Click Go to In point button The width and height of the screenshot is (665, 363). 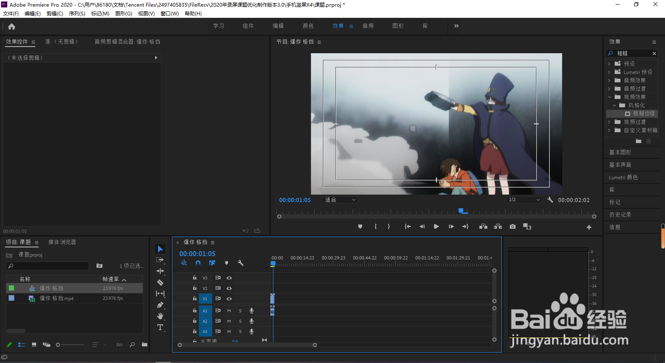tap(408, 227)
